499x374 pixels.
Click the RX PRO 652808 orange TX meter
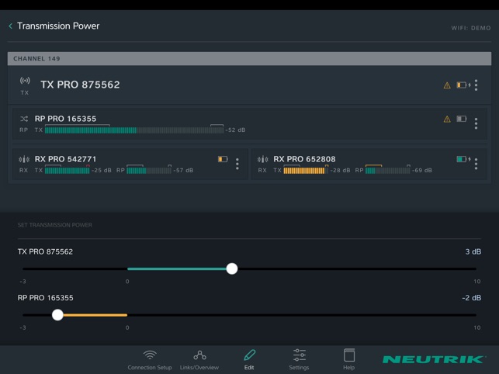(x=306, y=170)
